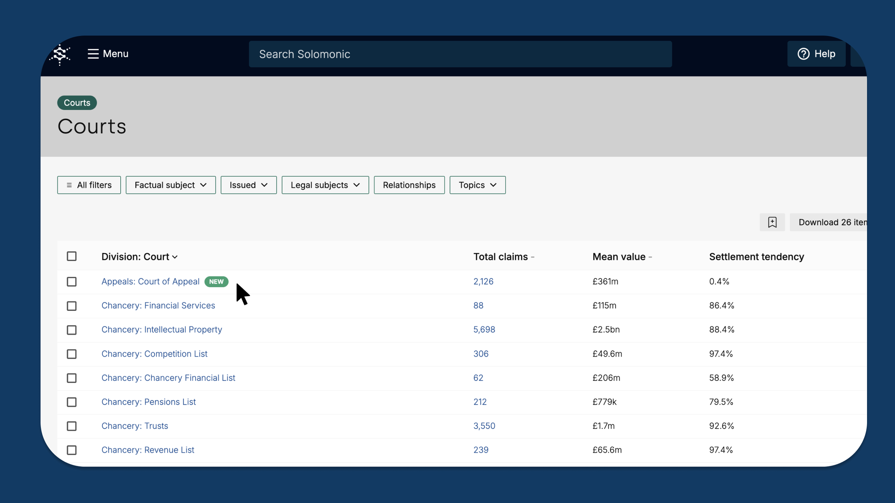
Task: Open the Division: Court sort dropdown
Action: (139, 257)
